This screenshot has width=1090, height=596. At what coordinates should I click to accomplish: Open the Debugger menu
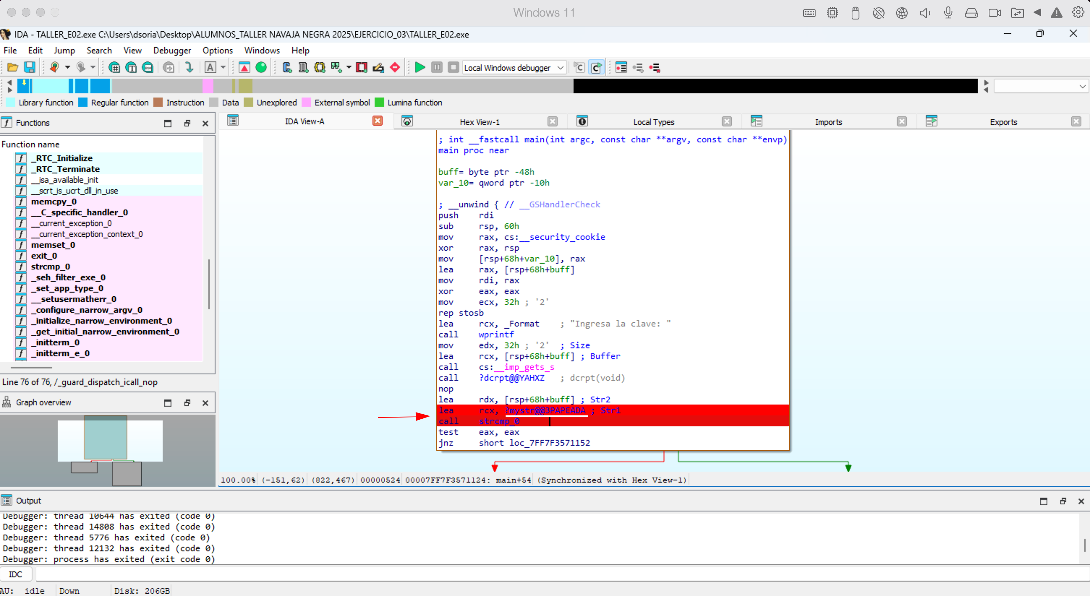click(172, 50)
